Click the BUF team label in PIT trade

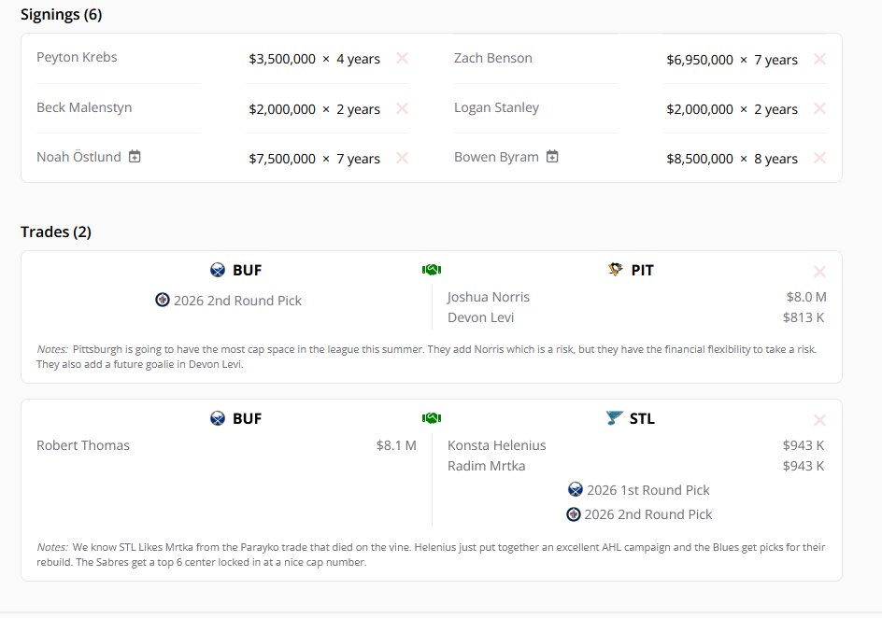click(248, 270)
